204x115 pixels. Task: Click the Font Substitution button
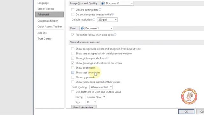coord(84,107)
